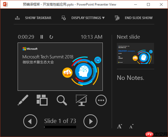
Task: Toggle Black or unblack slide show
Action: pyautogui.click(x=81, y=100)
